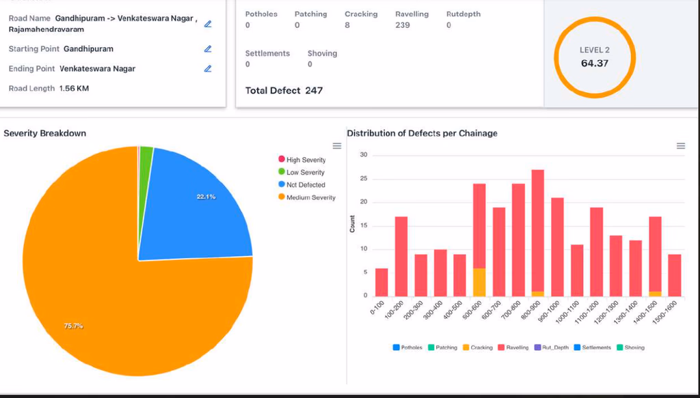
Task: Toggle Low Severity legend item
Action: click(x=301, y=172)
